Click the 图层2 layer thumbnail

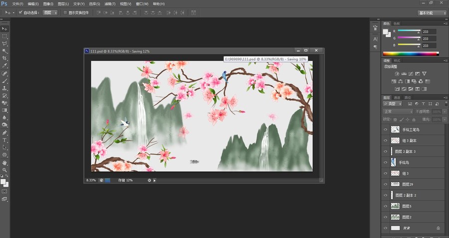coord(395,217)
